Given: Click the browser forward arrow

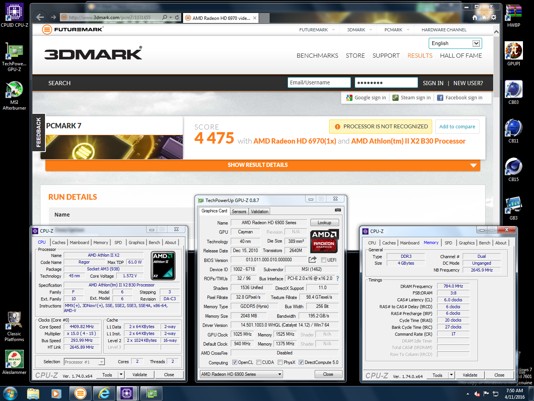Looking at the screenshot, I should [53, 17].
